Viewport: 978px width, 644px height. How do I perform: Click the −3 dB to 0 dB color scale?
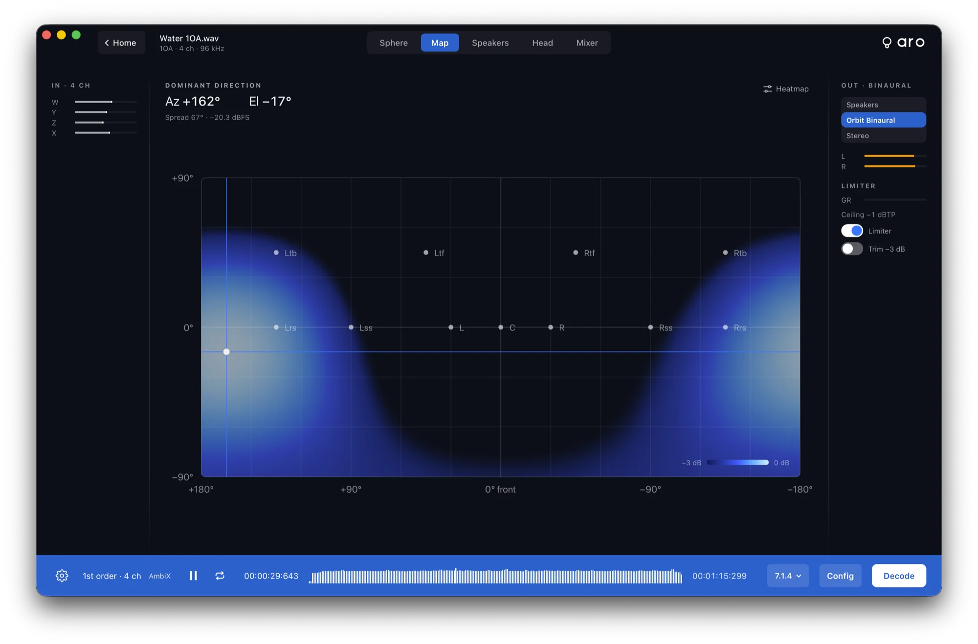(738, 462)
